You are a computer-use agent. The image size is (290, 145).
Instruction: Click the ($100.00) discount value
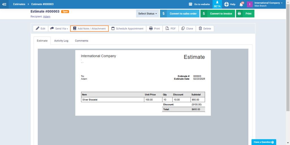click(x=197, y=105)
